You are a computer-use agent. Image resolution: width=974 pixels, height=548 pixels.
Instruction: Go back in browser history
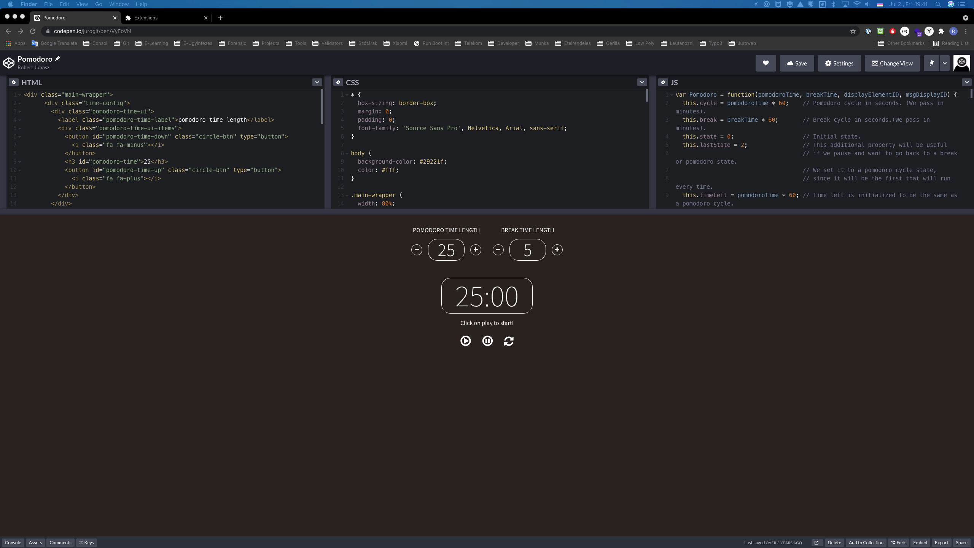click(x=8, y=31)
